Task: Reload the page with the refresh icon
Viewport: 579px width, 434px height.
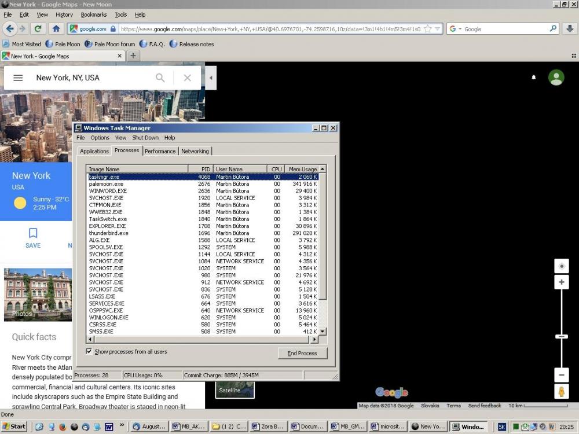Action: click(38, 28)
